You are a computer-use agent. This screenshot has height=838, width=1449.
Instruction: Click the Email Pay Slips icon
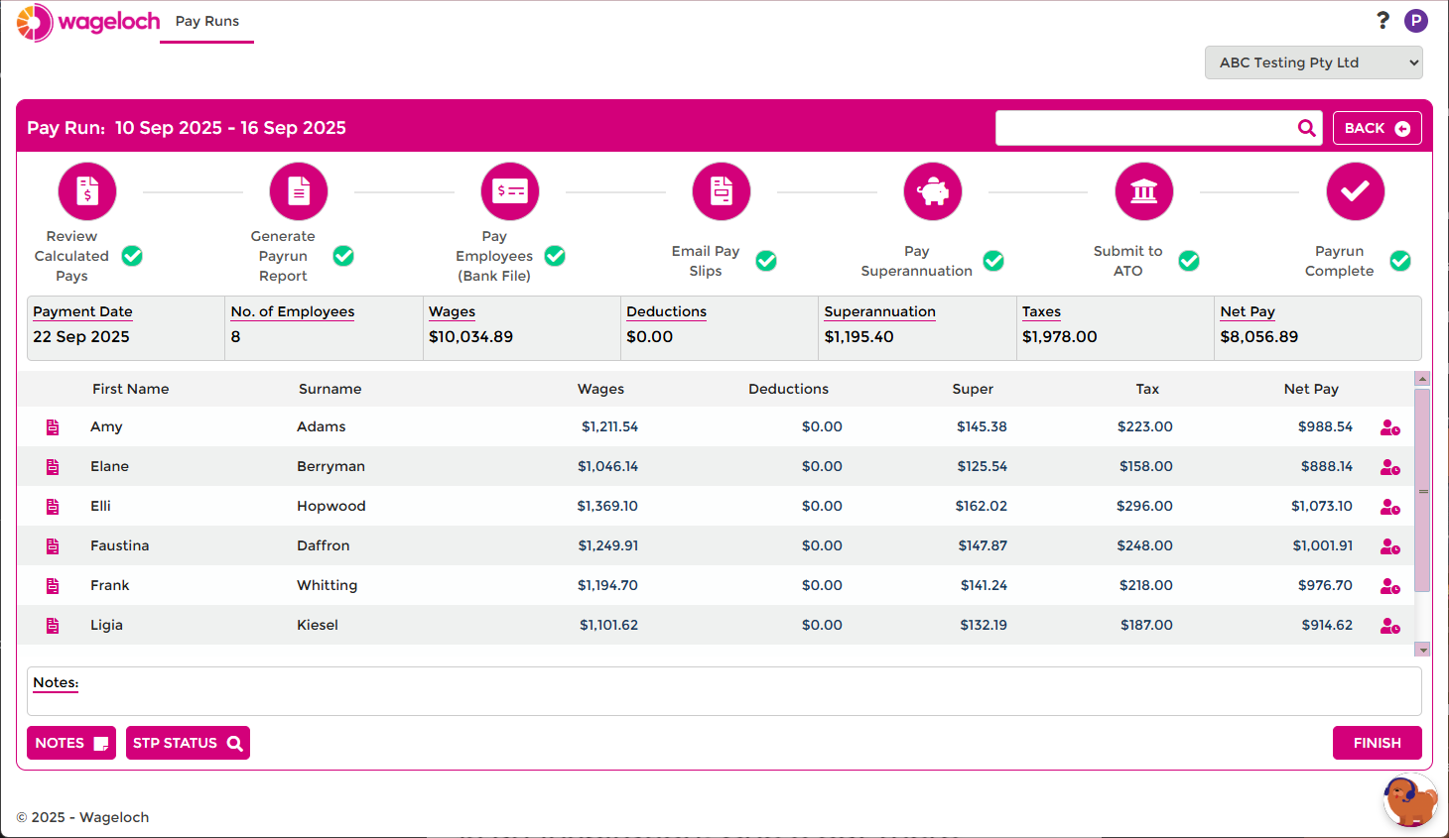point(721,190)
